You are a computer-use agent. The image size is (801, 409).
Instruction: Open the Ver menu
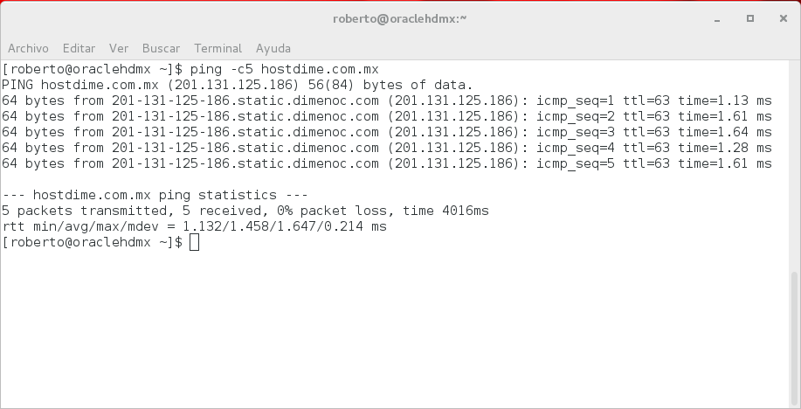click(x=119, y=48)
